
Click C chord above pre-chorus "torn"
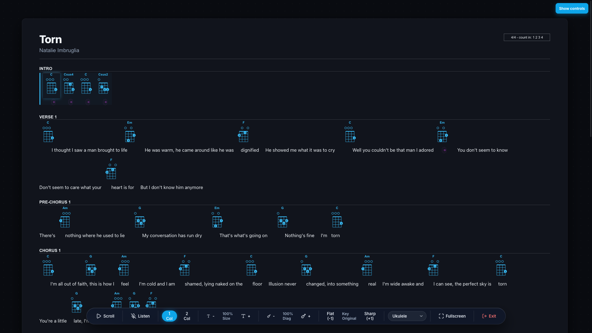(337, 217)
